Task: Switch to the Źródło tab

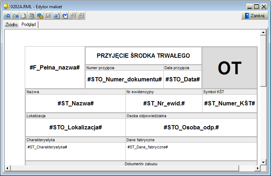Action: pyautogui.click(x=11, y=25)
